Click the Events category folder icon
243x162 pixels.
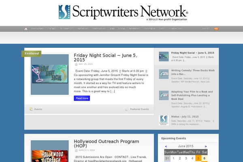click(31, 109)
